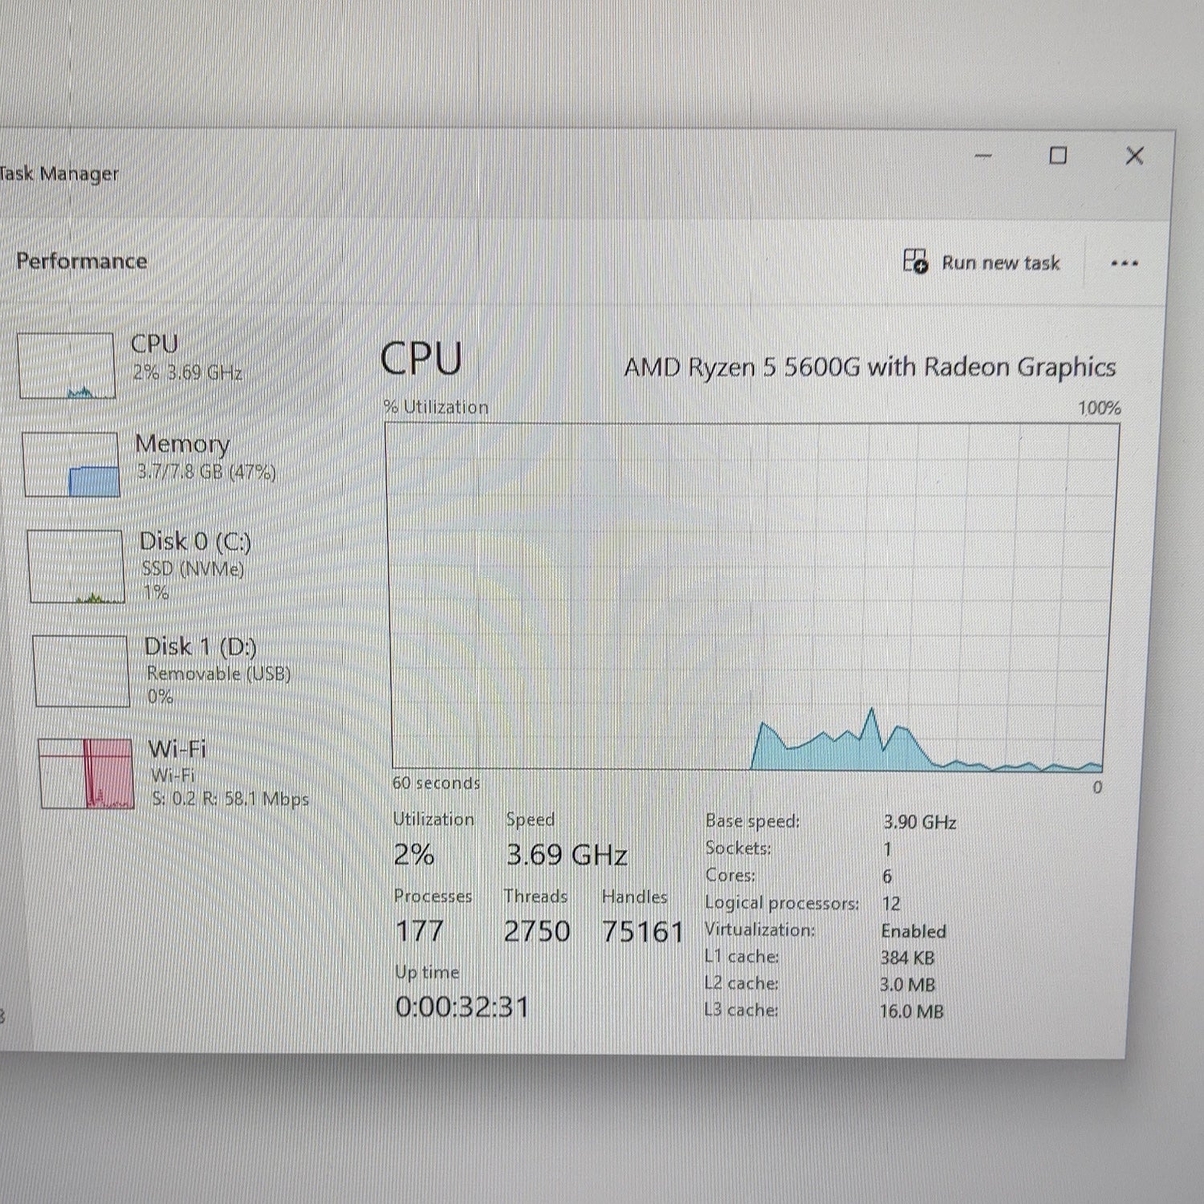This screenshot has height=1204, width=1204.
Task: Click the L2 cache 3.0 MB value
Action: 908,984
